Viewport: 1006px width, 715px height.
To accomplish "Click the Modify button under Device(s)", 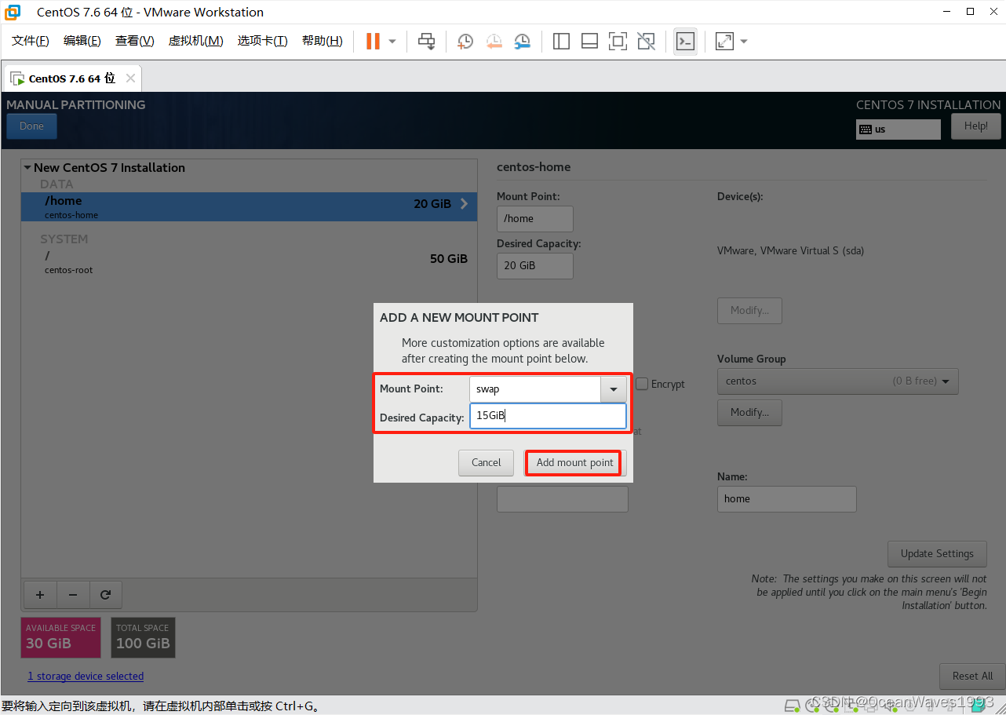I will [749, 310].
